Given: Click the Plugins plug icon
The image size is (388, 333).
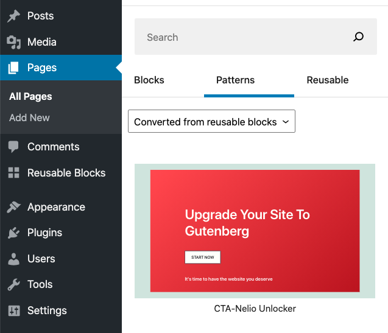Looking at the screenshot, I should point(13,233).
